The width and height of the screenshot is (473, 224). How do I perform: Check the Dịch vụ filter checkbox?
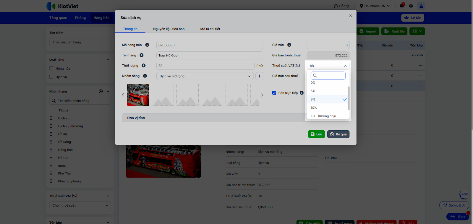coord(51,77)
